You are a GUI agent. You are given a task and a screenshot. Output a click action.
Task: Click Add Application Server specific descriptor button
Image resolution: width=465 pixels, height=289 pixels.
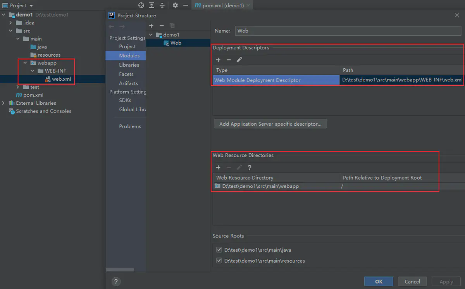pos(270,124)
